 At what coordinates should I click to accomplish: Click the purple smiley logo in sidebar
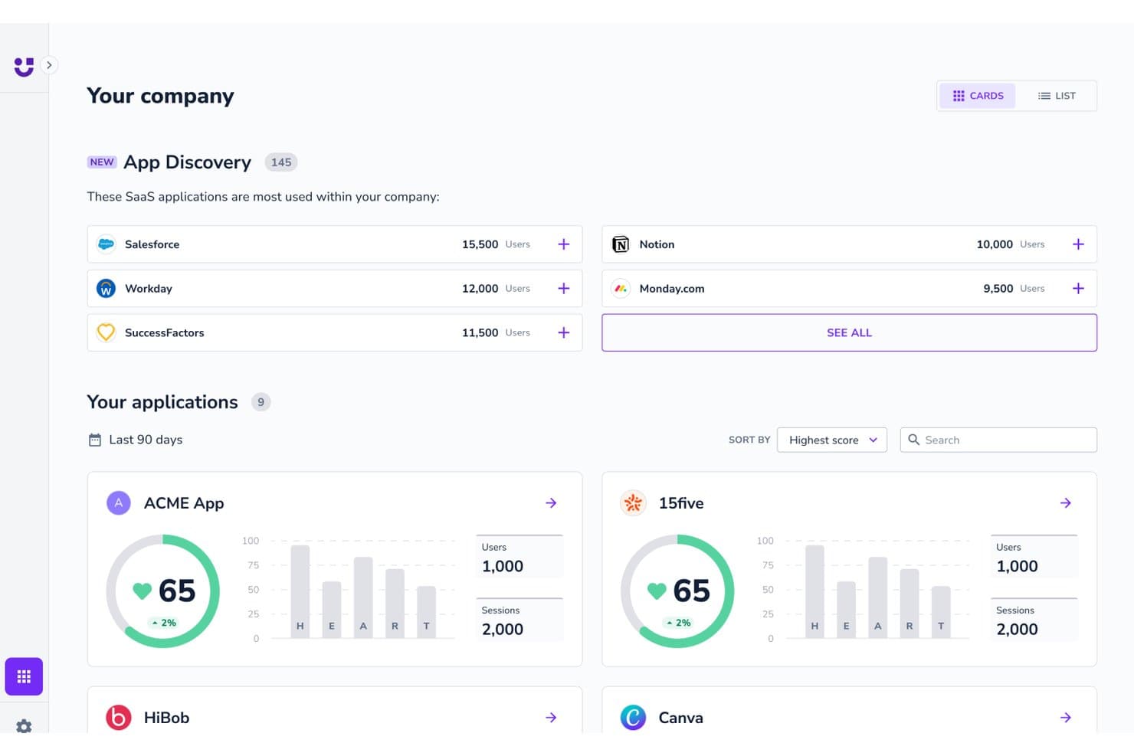click(24, 67)
